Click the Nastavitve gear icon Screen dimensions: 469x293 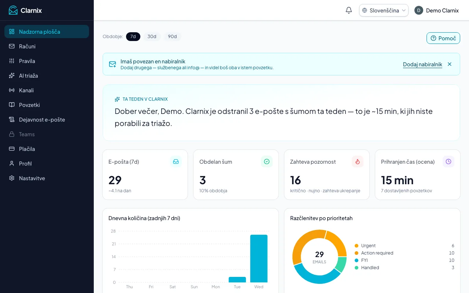(12, 178)
